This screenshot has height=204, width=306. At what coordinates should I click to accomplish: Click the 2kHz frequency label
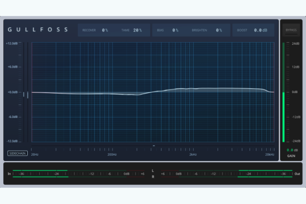pyautogui.click(x=193, y=154)
